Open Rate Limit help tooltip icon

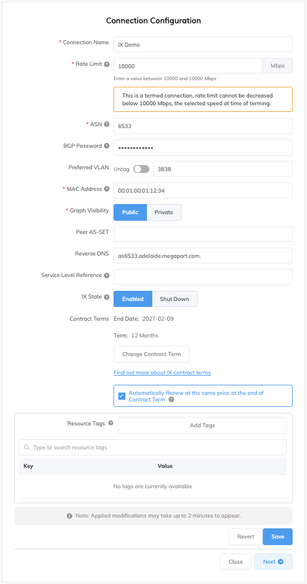point(107,64)
